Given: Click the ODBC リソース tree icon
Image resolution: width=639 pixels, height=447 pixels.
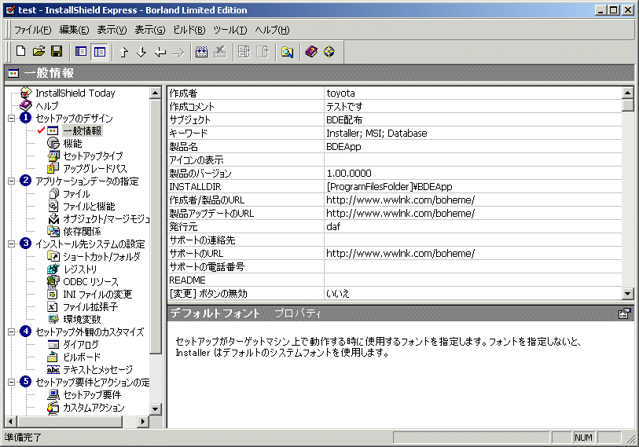Looking at the screenshot, I should (53, 281).
